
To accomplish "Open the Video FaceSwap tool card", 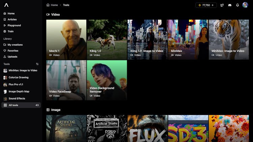I will [66, 80].
